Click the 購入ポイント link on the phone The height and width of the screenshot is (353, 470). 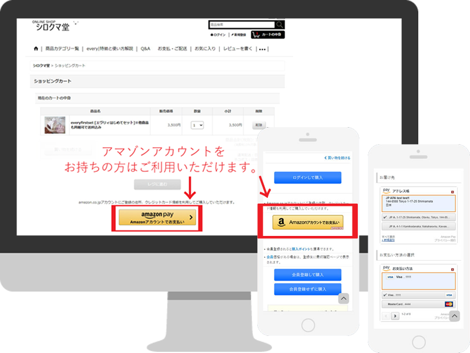301,249
